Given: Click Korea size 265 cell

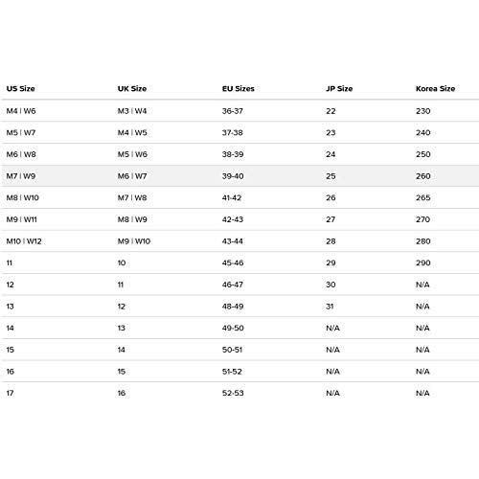Looking at the screenshot, I should (x=423, y=197).
